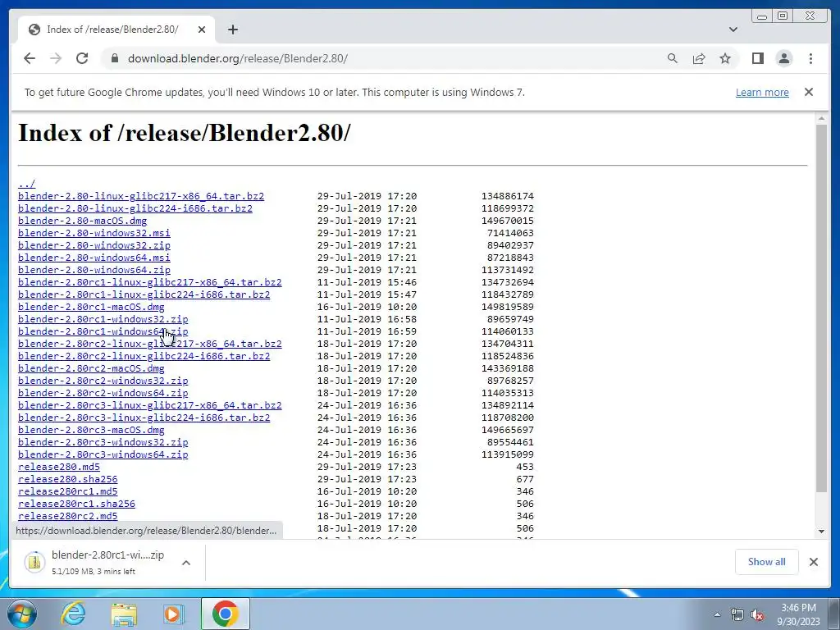The width and height of the screenshot is (840, 630).
Task: Open the release280.sha256 file
Action: click(67, 479)
